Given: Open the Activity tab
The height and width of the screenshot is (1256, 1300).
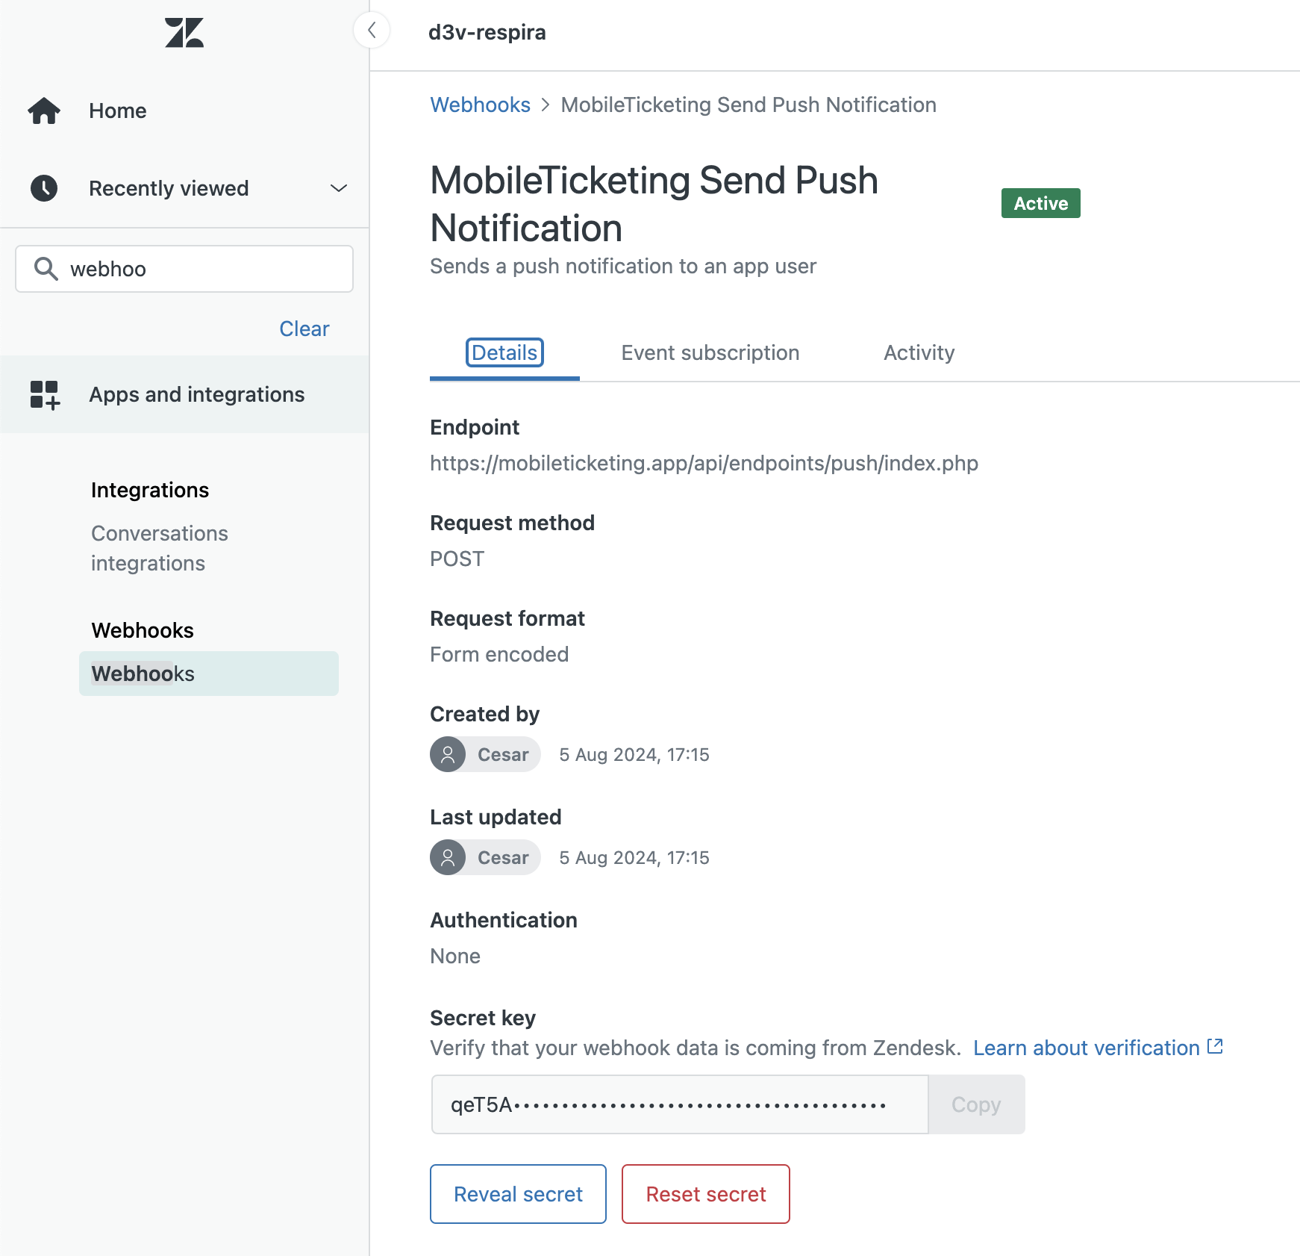Looking at the screenshot, I should coord(919,352).
